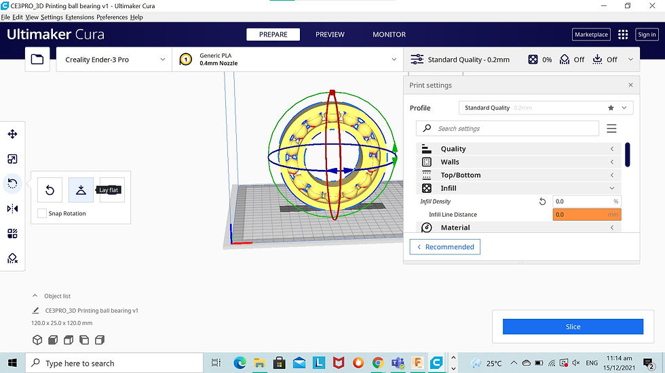Select the Scale tool
The image size is (665, 373).
(x=12, y=159)
